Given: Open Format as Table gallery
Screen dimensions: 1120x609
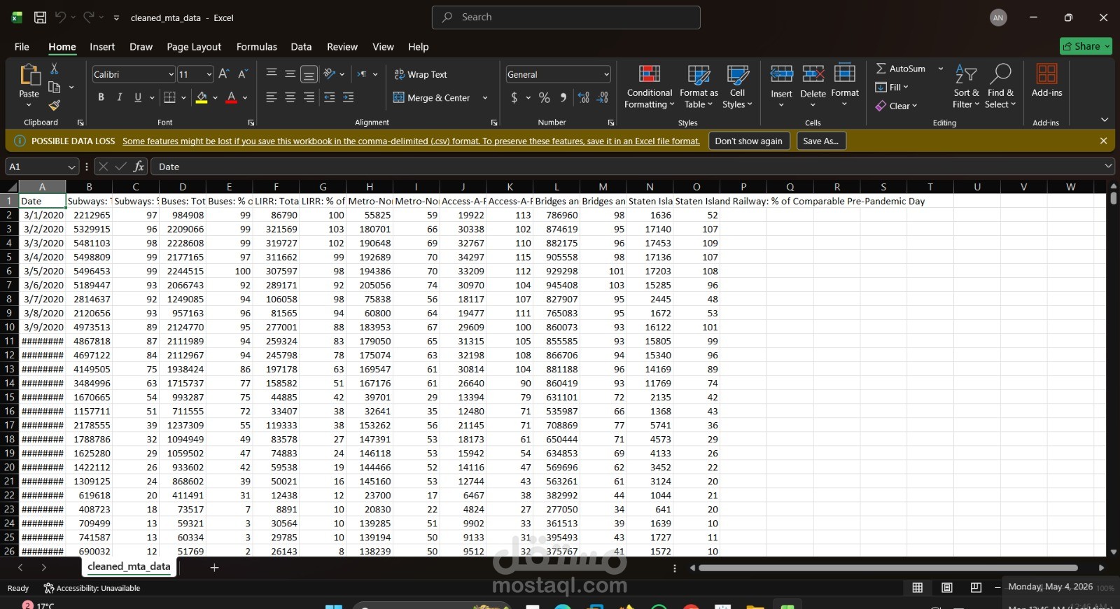Looking at the screenshot, I should coord(699,87).
